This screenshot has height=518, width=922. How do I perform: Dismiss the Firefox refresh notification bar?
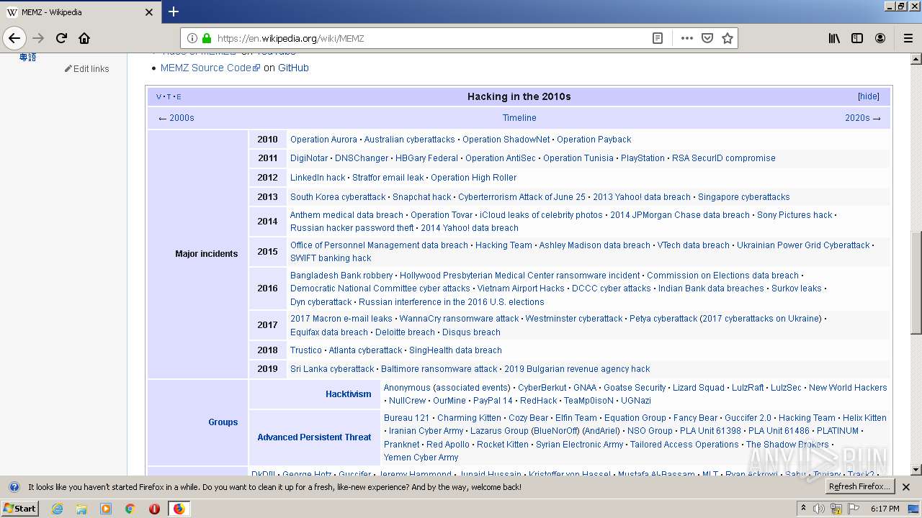click(906, 487)
